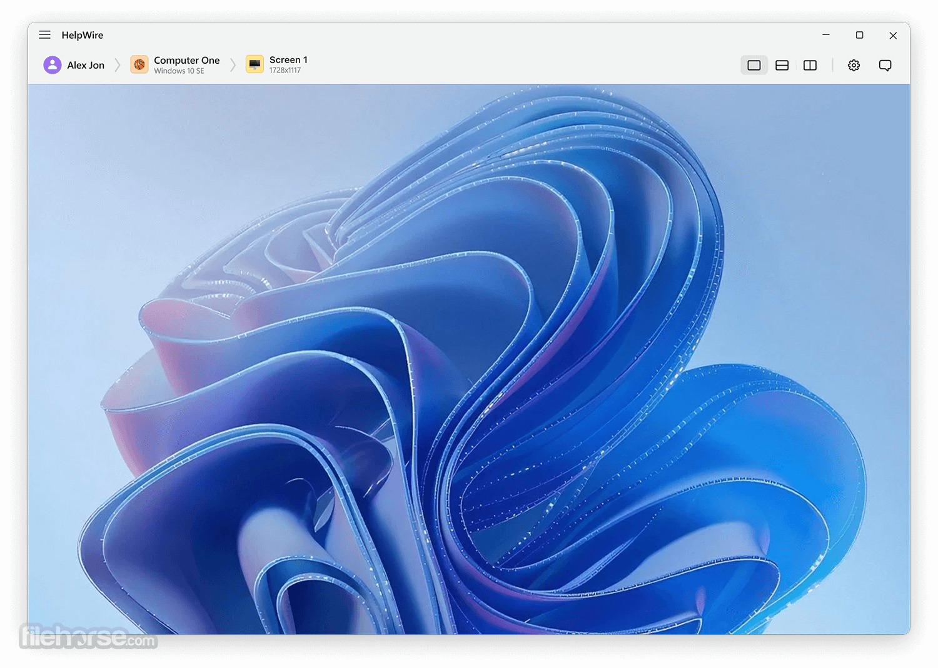Image resolution: width=938 pixels, height=668 pixels.
Task: Click inside the remote desktop wallpaper view
Action: click(469, 359)
